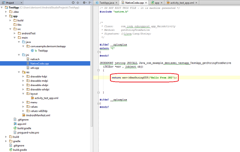This screenshot has width=240, height=152.
Task: Collapse the src folder
Action: point(10,29)
